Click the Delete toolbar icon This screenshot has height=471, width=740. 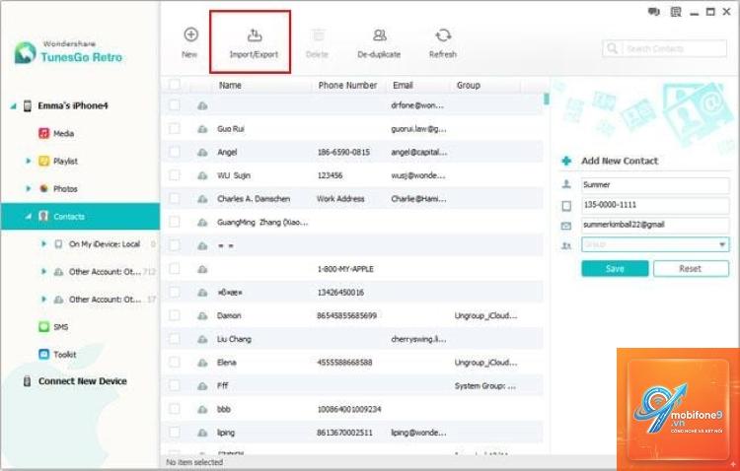click(x=318, y=35)
